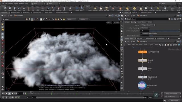Image resolution: width=182 pixels, height=102 pixels.
Task: Toggle the viewport lock icon
Action: point(122,31)
